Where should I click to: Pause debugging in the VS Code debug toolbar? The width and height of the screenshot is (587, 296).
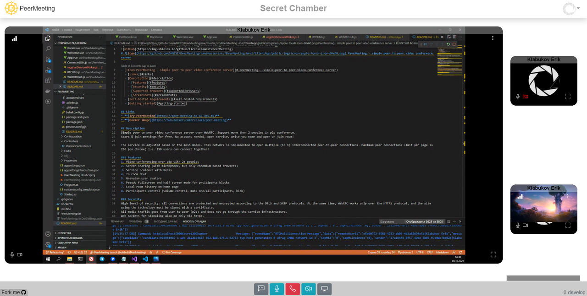point(426,44)
